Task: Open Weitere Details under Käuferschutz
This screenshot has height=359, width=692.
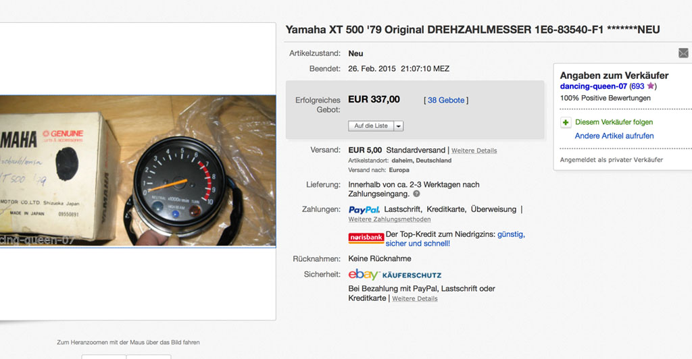Action: point(414,299)
